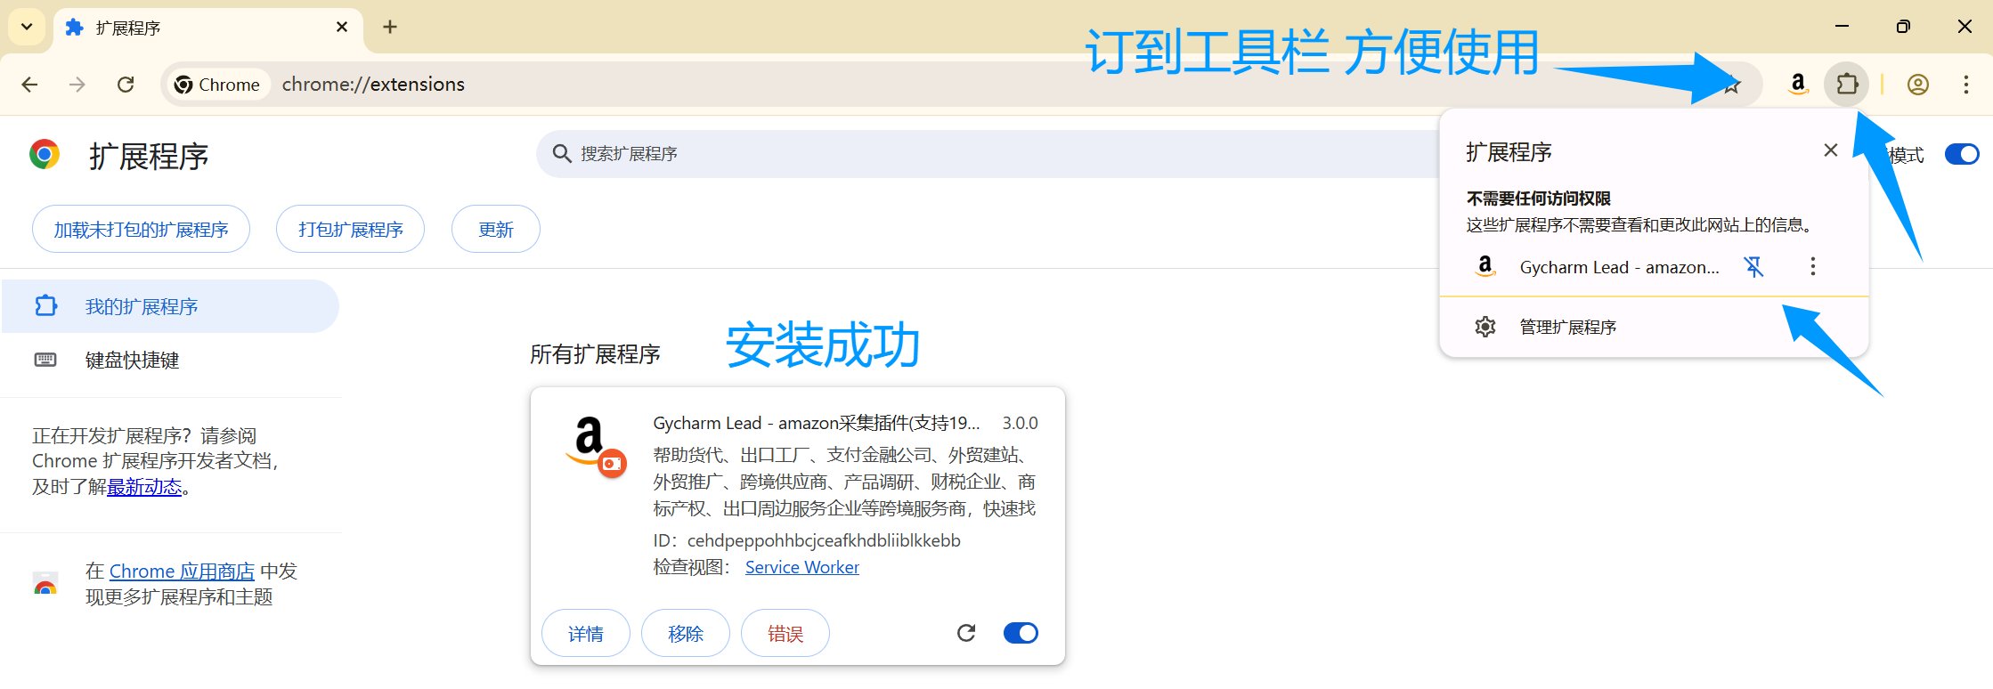Close the 扩展程序 tab
Image resolution: width=1993 pixels, height=689 pixels.
tap(342, 28)
